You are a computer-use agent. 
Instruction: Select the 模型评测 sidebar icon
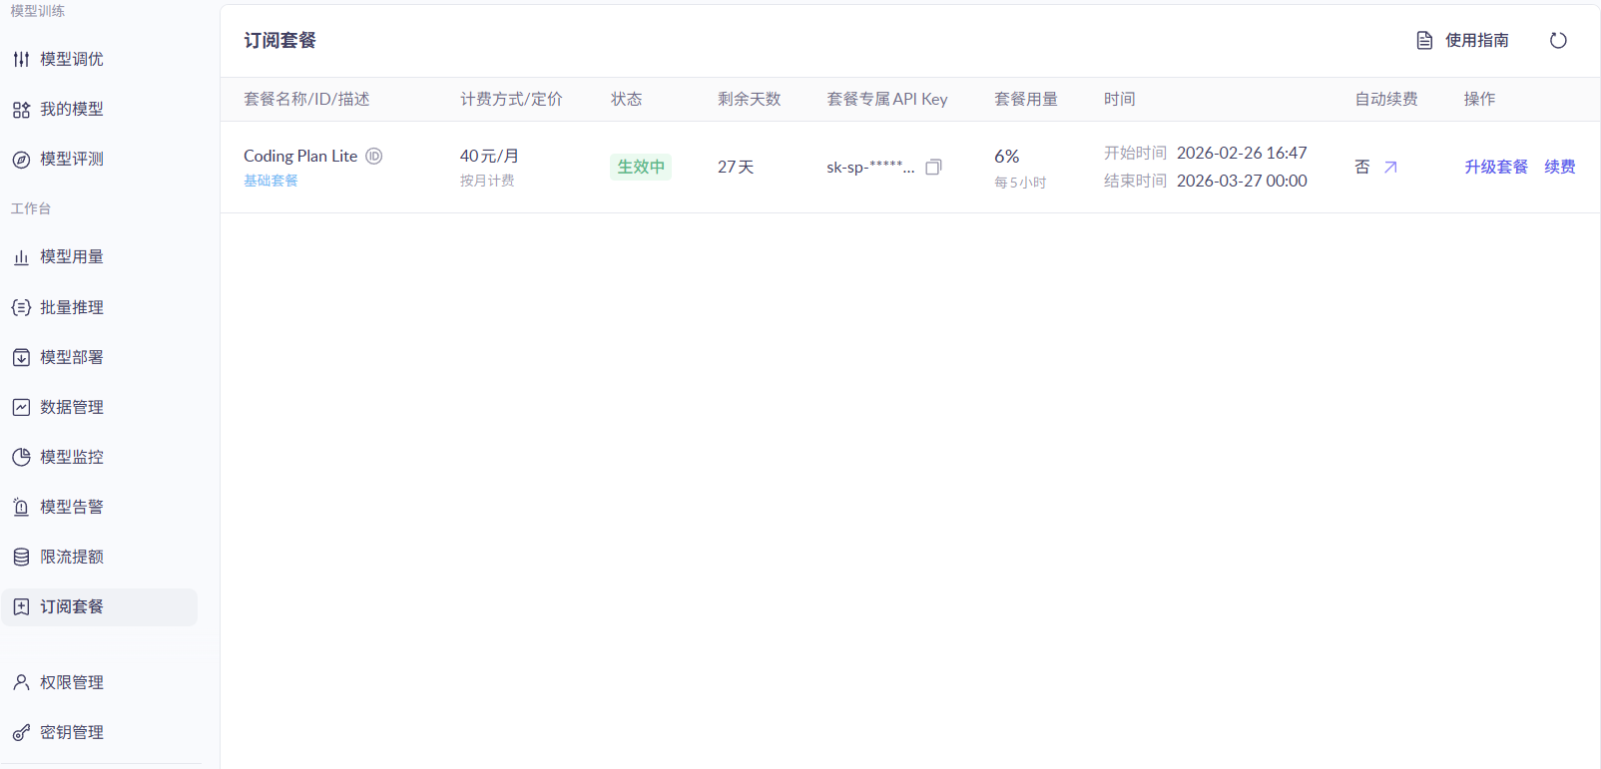(21, 160)
